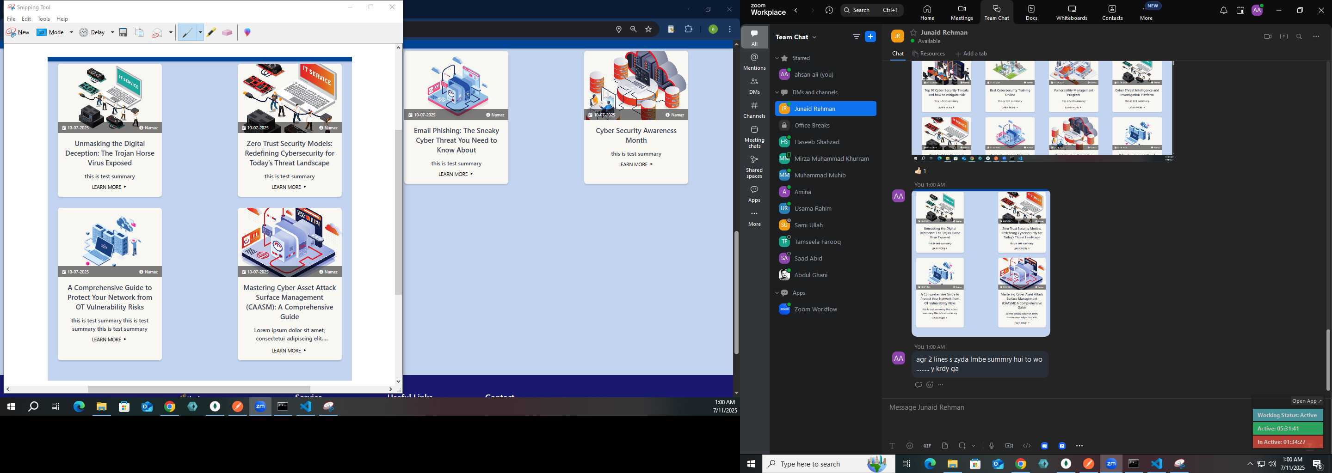
Task: Collapse the Starred section in Zoom
Action: click(x=777, y=58)
